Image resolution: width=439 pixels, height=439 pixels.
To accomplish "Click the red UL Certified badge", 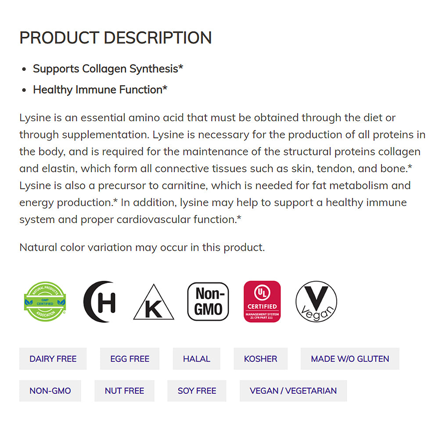I will click(x=262, y=302).
